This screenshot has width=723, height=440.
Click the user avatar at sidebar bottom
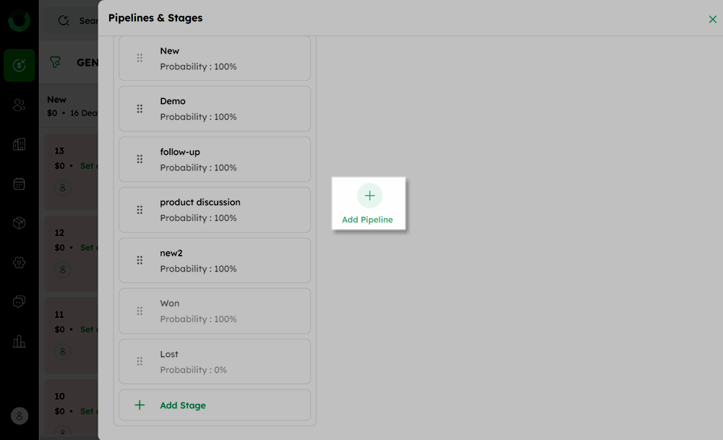(20, 416)
